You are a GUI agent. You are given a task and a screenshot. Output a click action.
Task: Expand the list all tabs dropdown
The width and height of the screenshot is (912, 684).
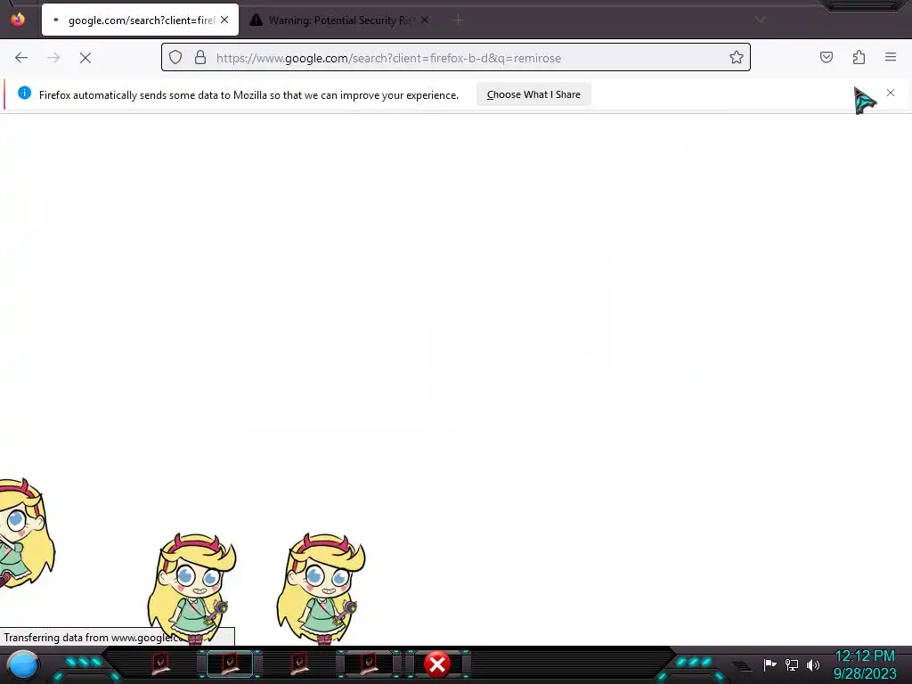pos(760,20)
